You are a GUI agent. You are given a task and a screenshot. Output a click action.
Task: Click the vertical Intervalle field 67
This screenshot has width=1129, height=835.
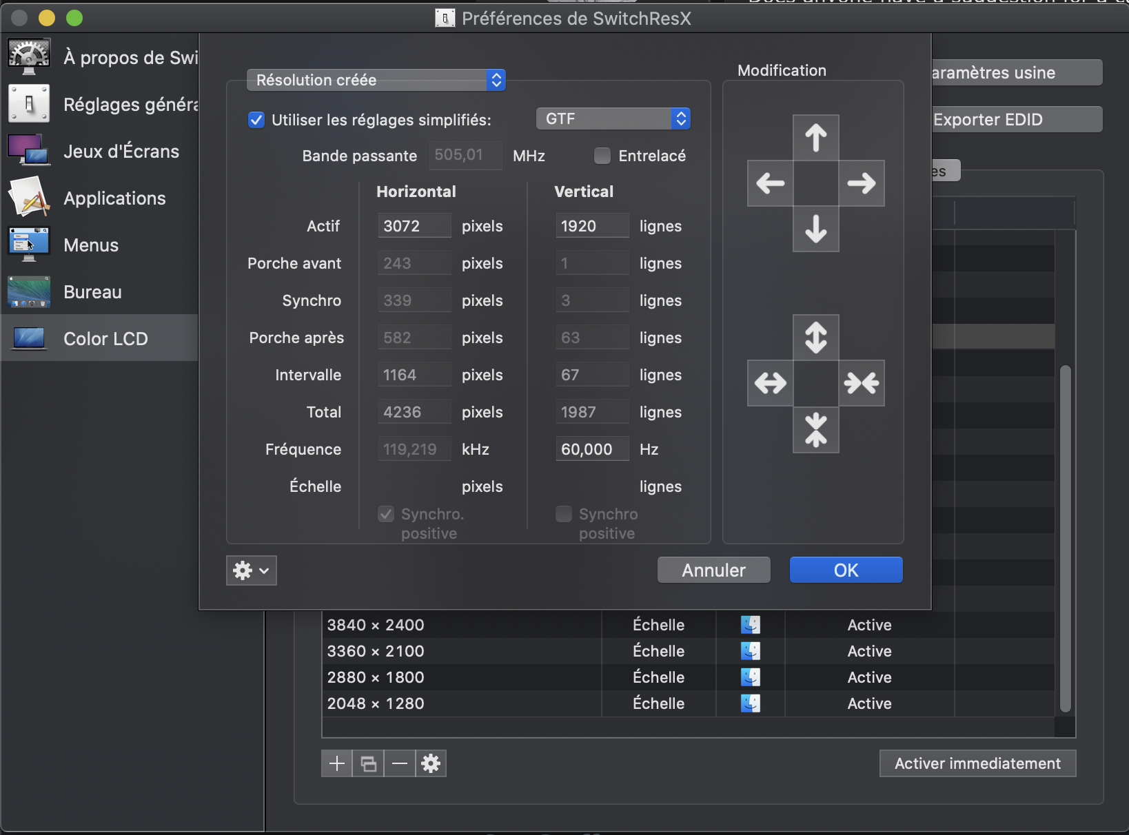click(593, 375)
